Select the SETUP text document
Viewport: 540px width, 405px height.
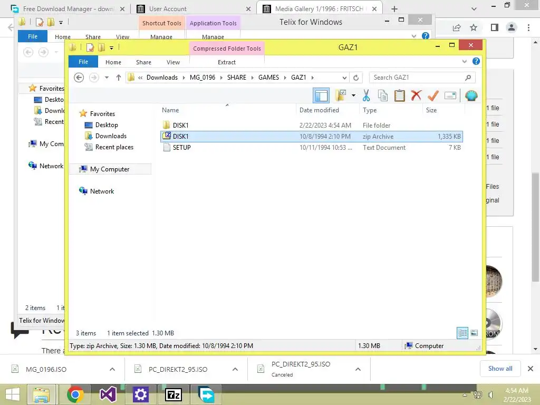[x=311, y=148]
